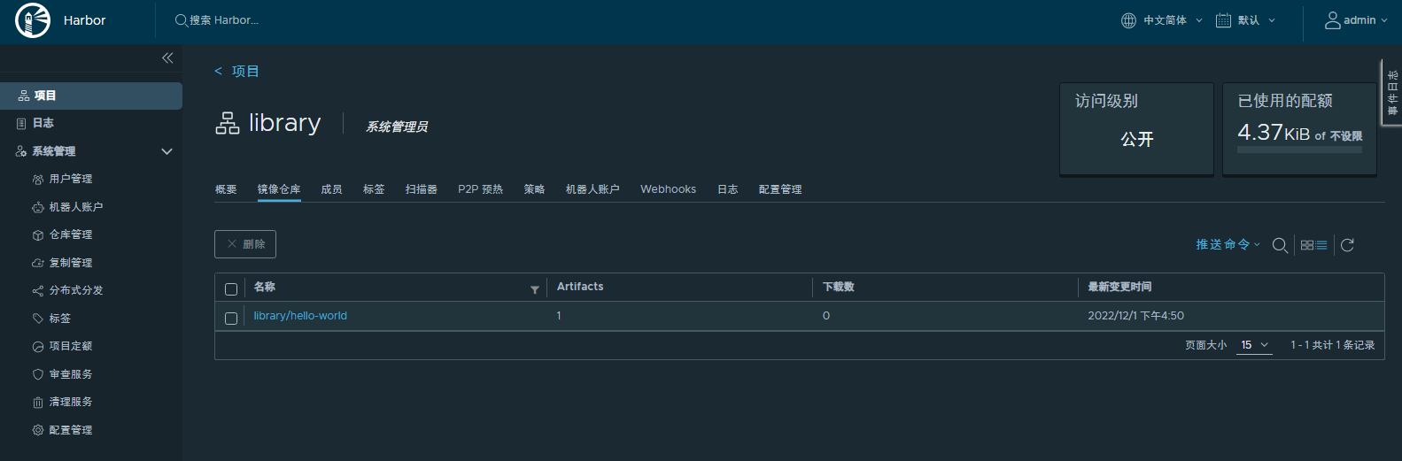Click the search magnifier above the repository table
This screenshot has height=461, width=1402.
1280,245
